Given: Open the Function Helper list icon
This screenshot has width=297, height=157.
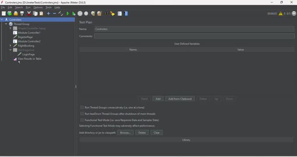Looking at the screenshot, I should (120, 14).
